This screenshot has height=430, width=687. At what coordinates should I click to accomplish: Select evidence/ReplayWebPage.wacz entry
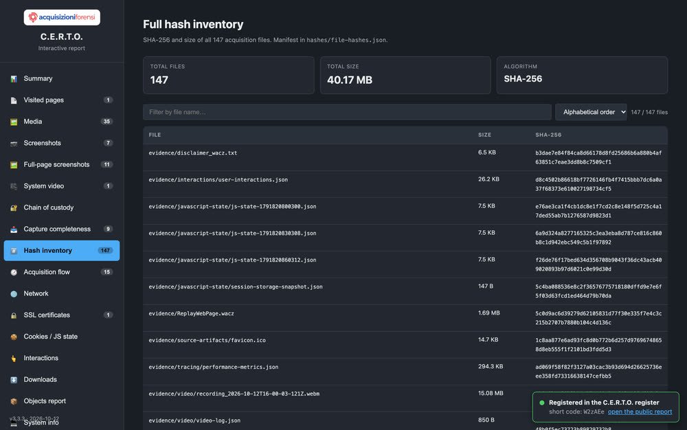click(191, 313)
